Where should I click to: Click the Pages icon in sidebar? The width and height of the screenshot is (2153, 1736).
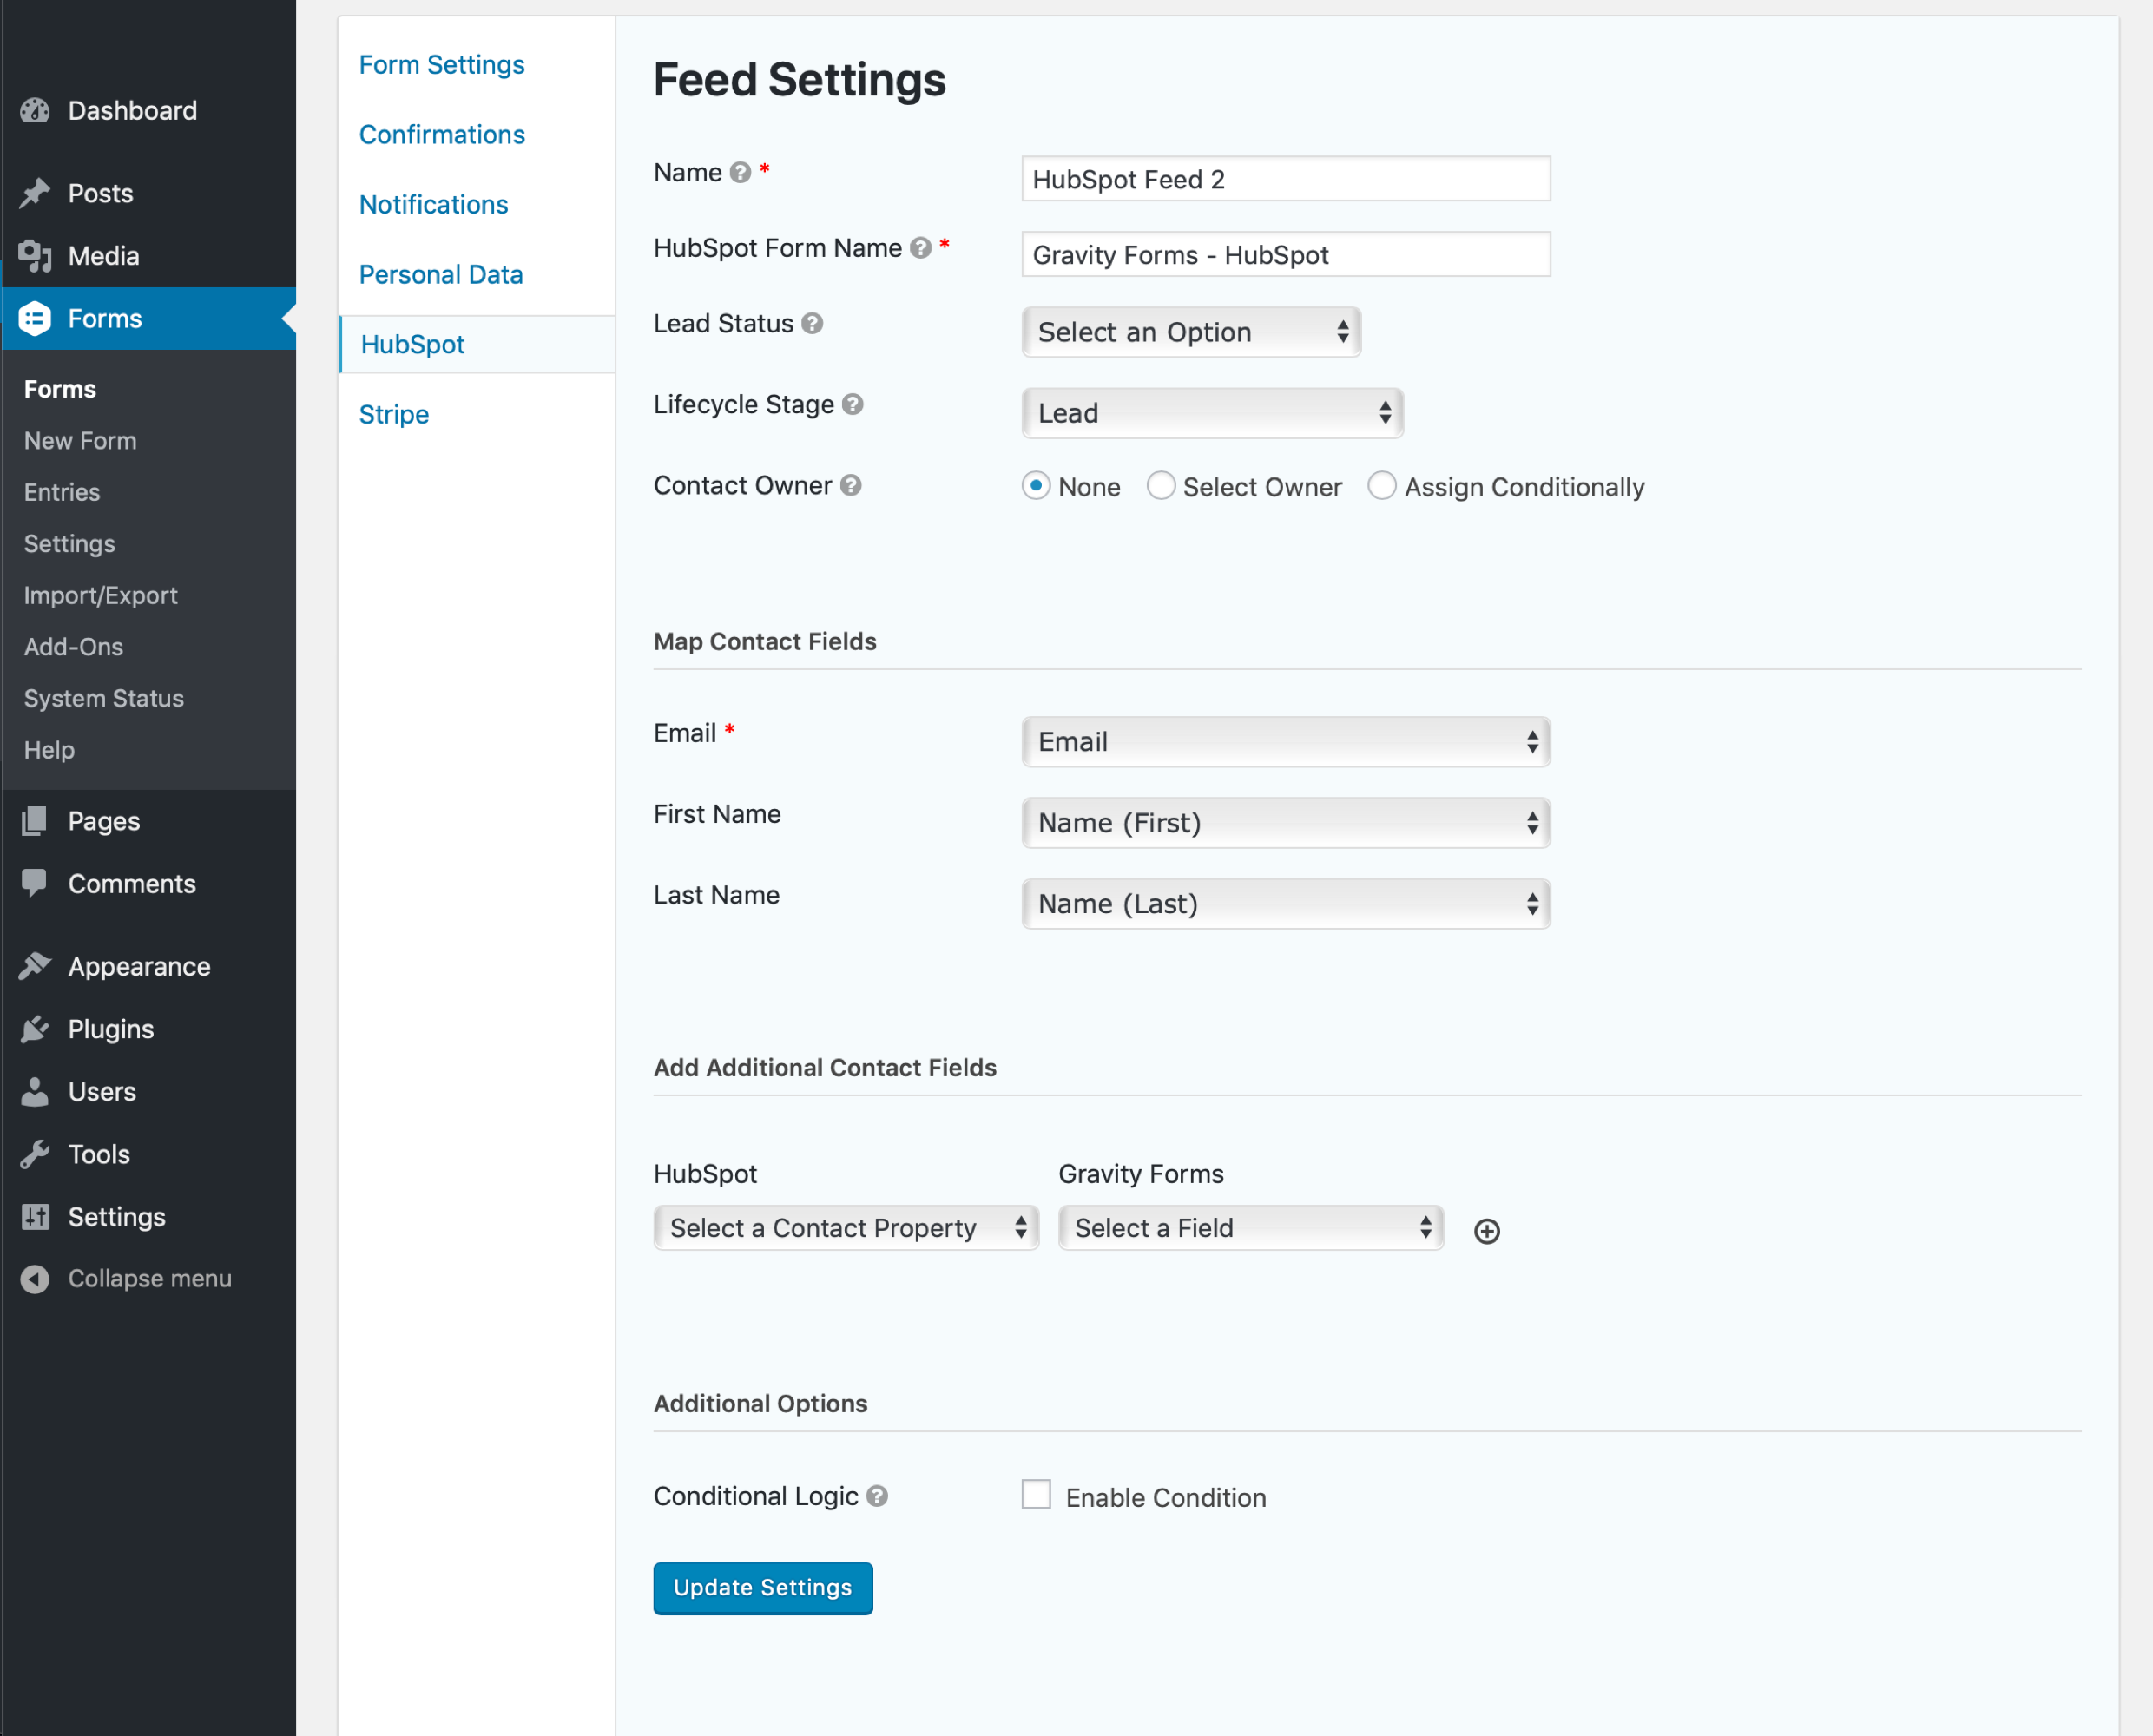click(x=35, y=821)
